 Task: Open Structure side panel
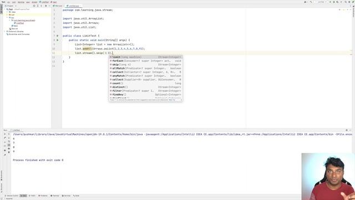point(1,187)
